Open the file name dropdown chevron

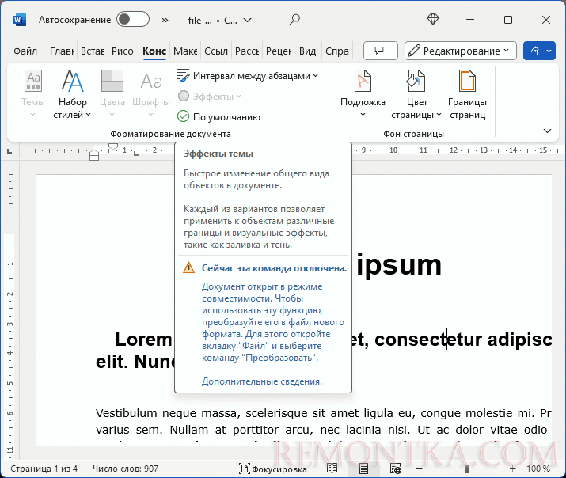[x=247, y=21]
